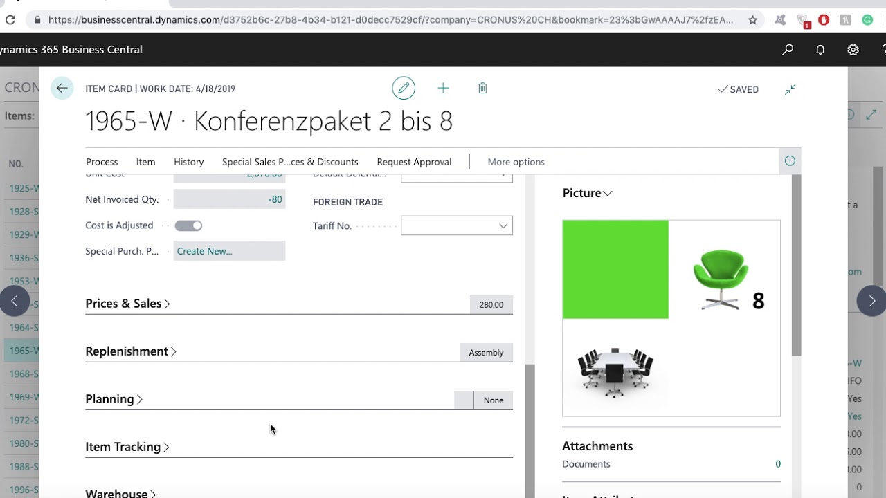Expand the Planning section
The width and height of the screenshot is (886, 498).
click(x=114, y=398)
